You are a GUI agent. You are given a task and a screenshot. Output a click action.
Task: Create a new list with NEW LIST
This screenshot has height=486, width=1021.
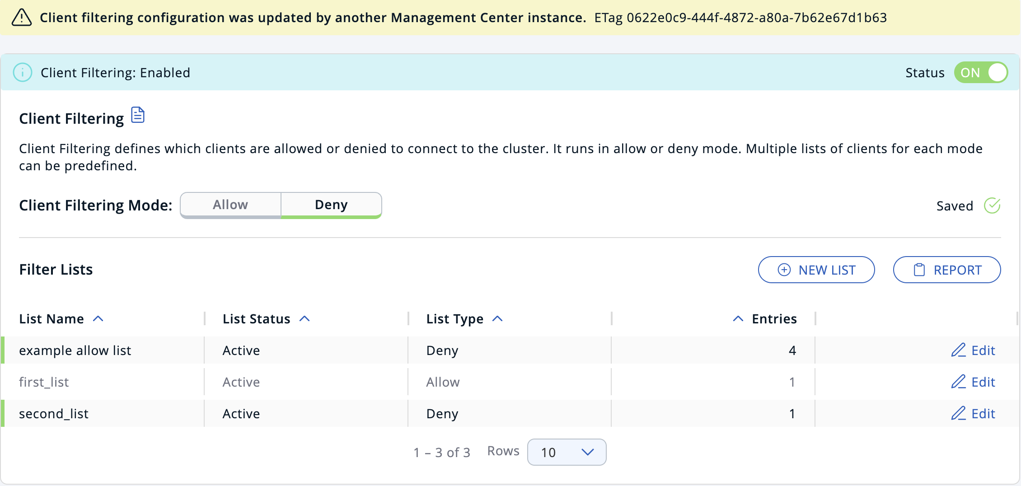816,269
